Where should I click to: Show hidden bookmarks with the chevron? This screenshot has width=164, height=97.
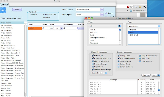click(x=127, y=11)
